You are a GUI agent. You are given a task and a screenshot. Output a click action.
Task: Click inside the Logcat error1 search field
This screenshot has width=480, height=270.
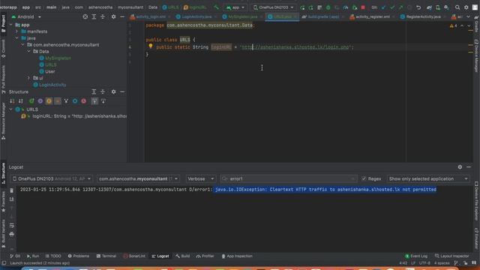pos(288,178)
